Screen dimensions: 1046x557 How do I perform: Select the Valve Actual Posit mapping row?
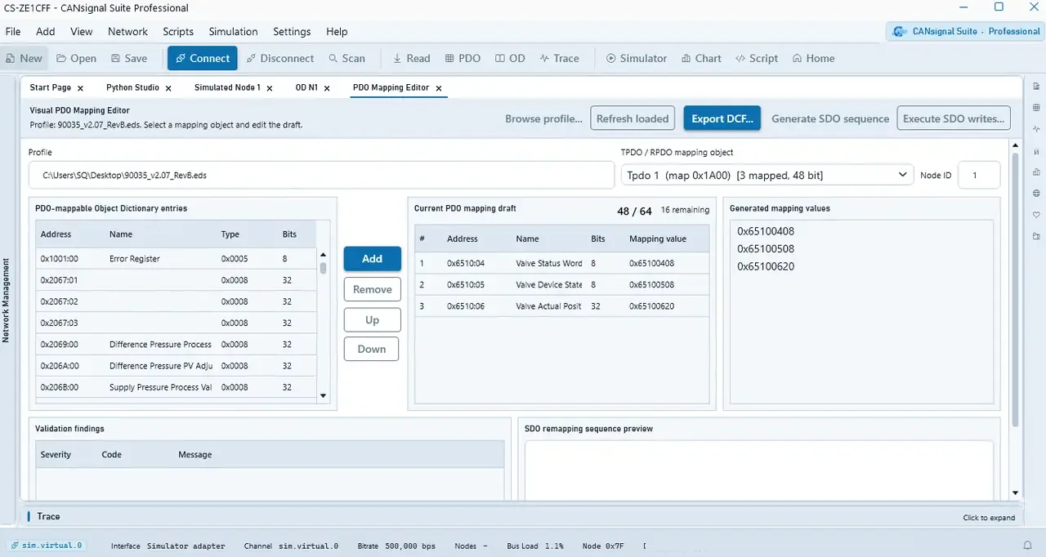point(561,306)
